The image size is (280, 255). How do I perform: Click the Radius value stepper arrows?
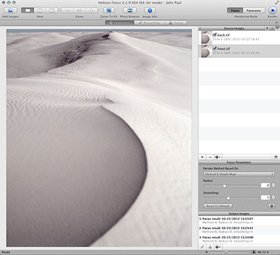[273, 185]
